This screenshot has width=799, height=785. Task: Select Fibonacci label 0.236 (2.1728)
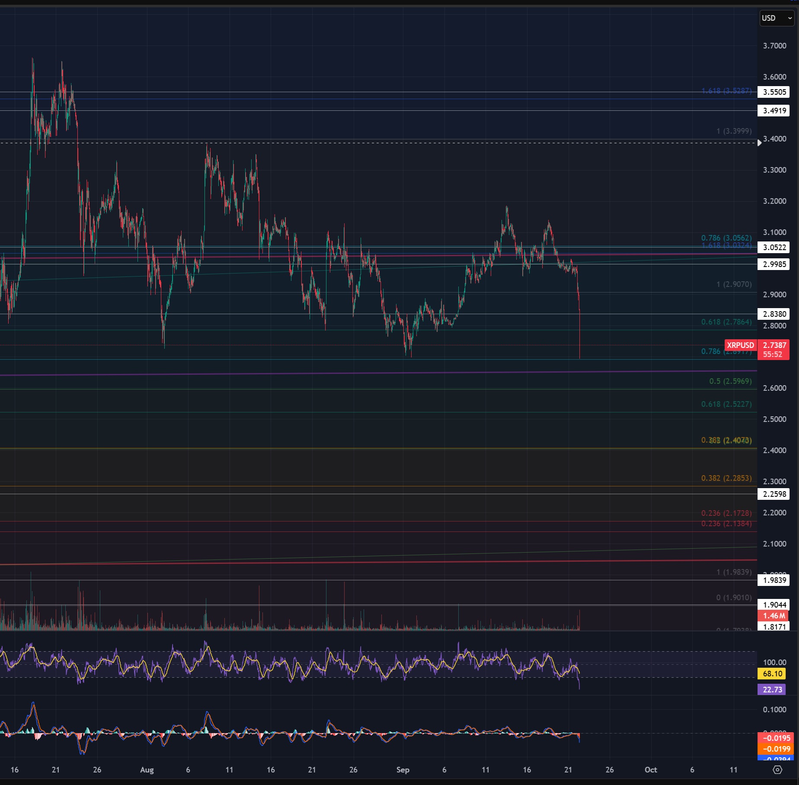pos(726,513)
